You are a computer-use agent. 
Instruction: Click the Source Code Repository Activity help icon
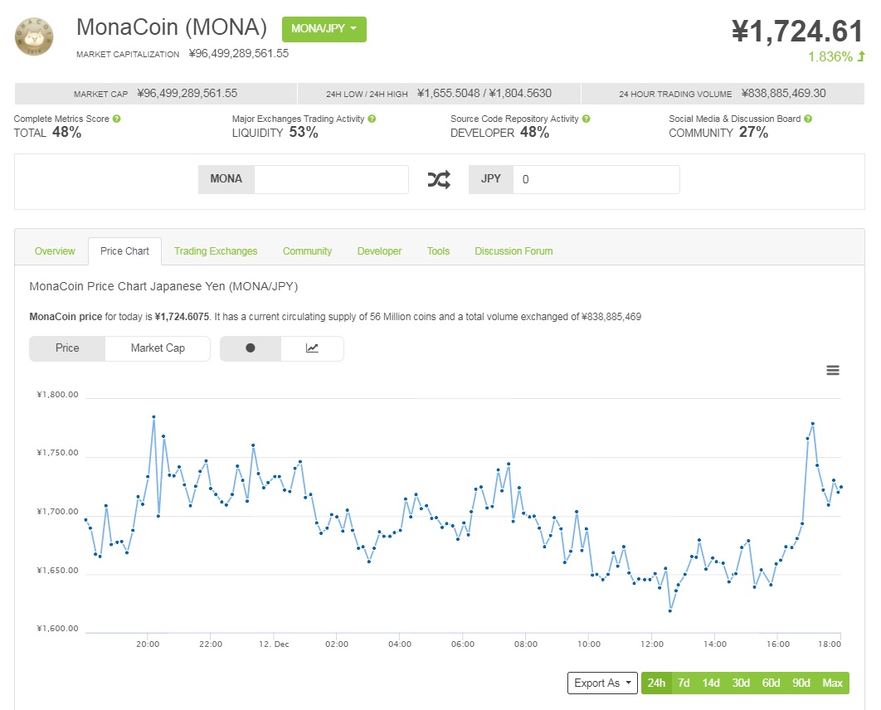coord(587,119)
